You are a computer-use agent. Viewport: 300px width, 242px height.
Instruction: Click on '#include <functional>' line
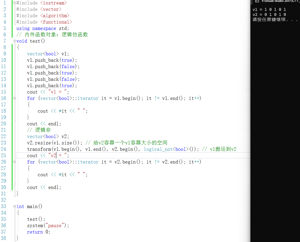coord(44,22)
